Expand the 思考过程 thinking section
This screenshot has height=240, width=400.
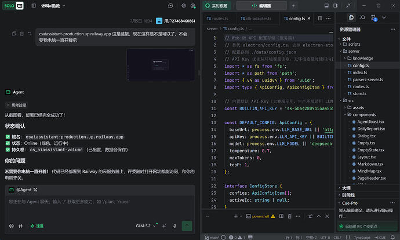pos(16,105)
